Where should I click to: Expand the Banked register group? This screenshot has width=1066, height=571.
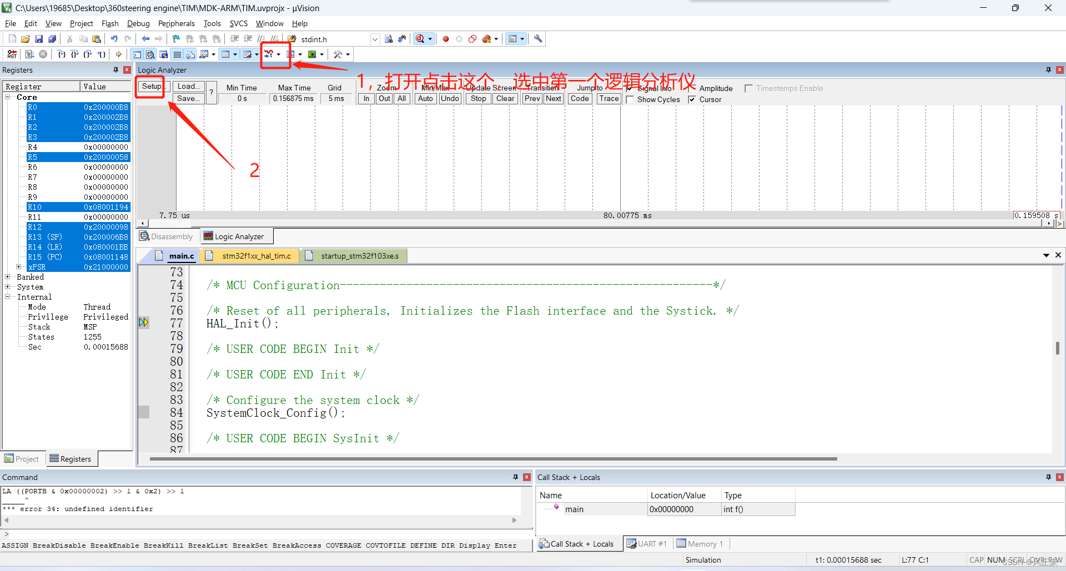click(x=8, y=277)
